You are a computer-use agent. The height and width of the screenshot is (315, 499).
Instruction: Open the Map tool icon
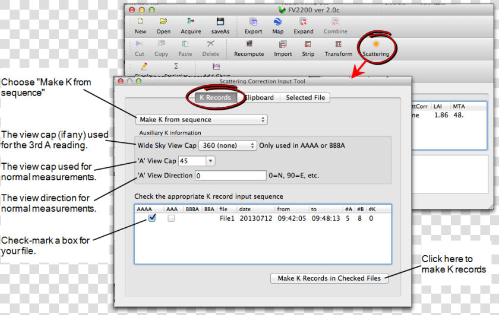(277, 21)
